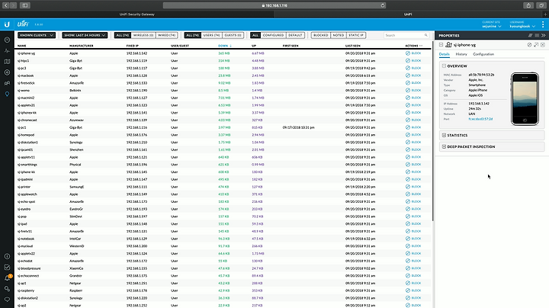Toggle the Blocked filter
This screenshot has width=549, height=308.
click(x=321, y=35)
